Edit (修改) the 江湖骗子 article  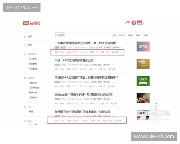pyautogui.click(x=94, y=82)
